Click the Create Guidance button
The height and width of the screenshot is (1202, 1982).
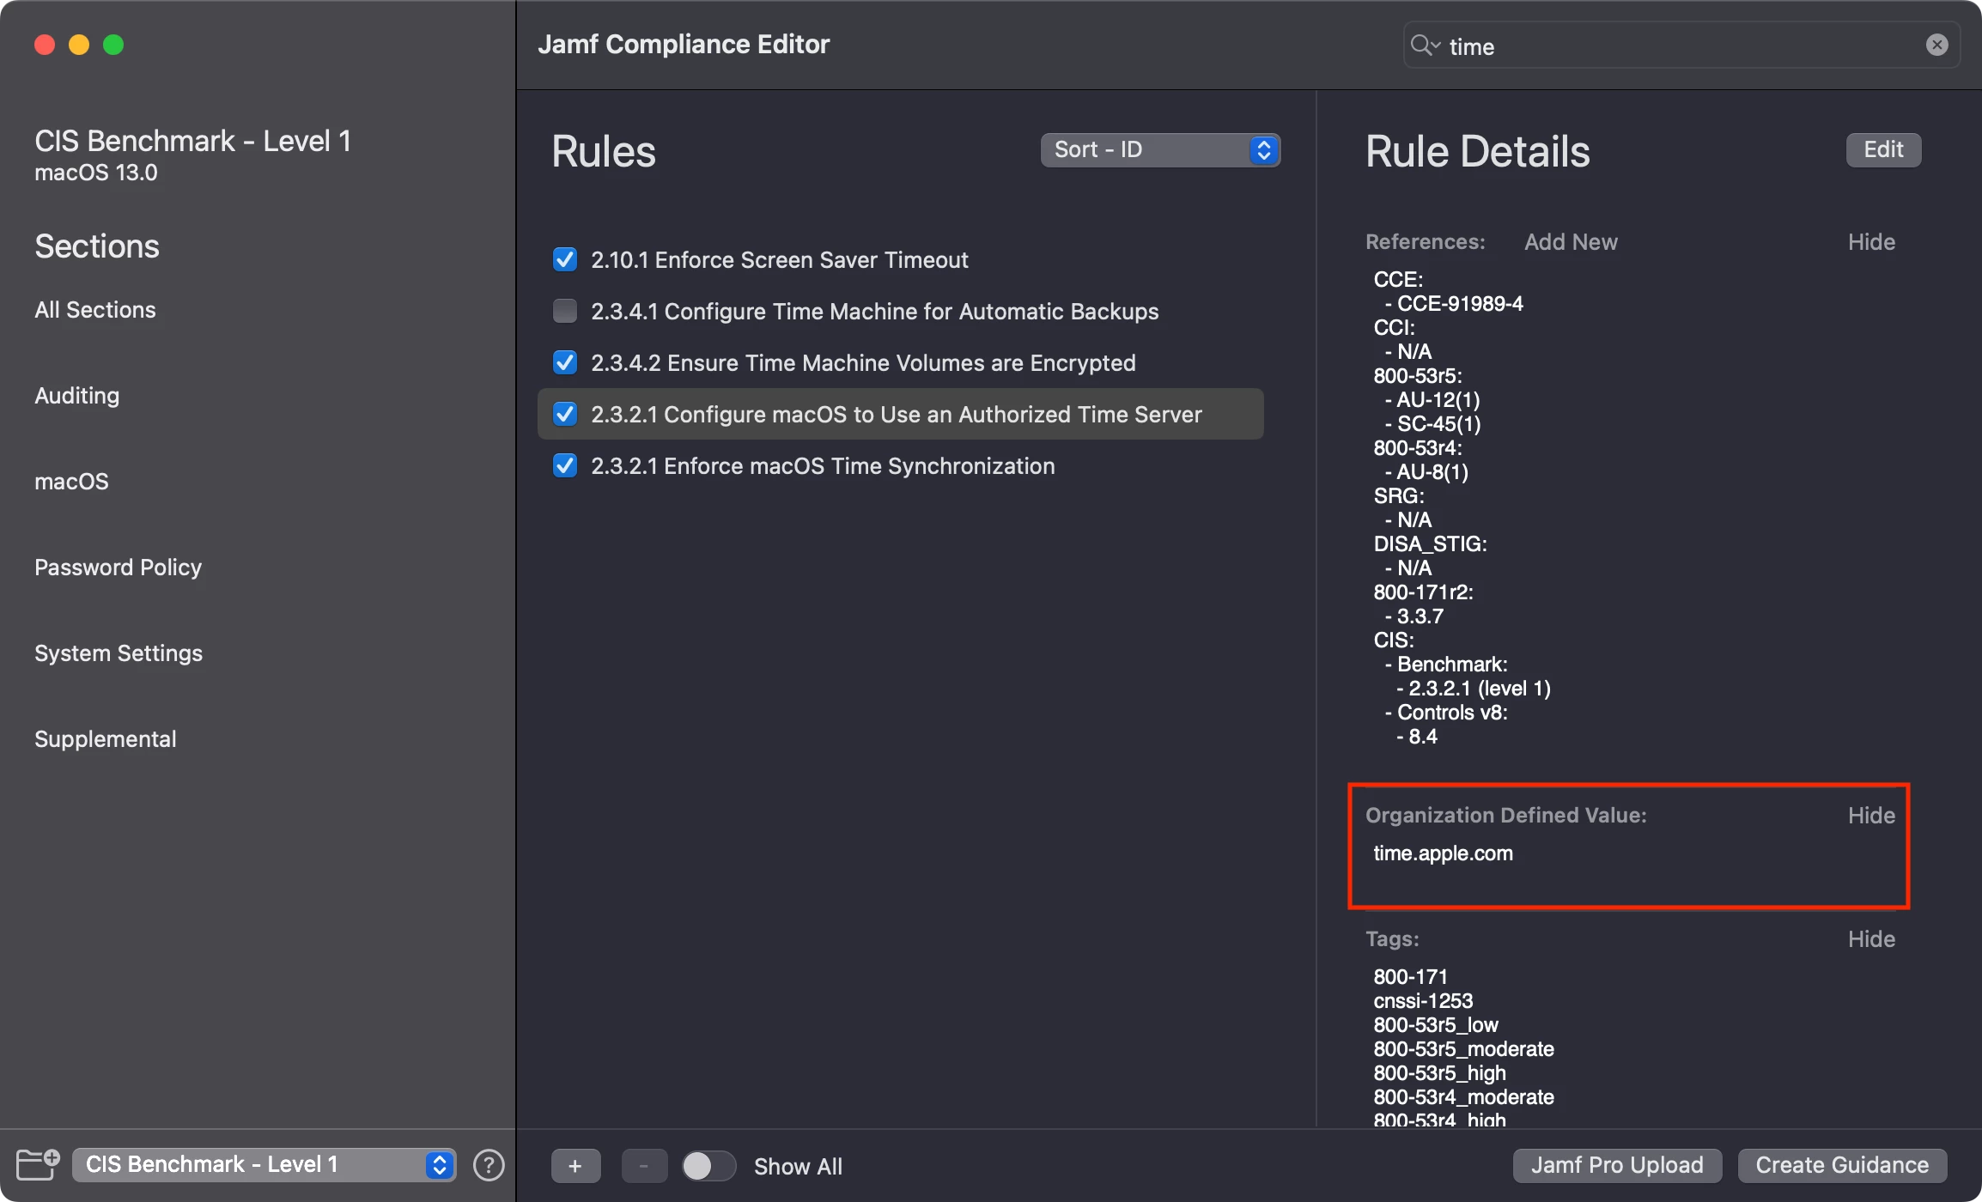(x=1842, y=1165)
